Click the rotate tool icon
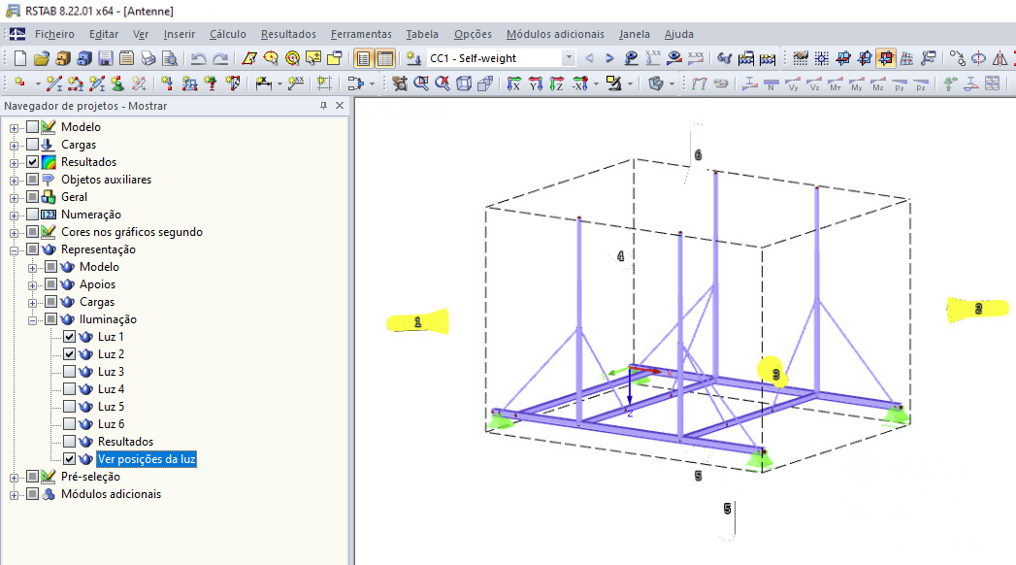 978,58
